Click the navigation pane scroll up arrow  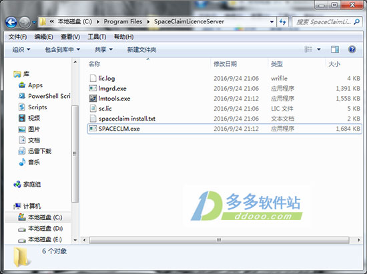pyautogui.click(x=75, y=62)
